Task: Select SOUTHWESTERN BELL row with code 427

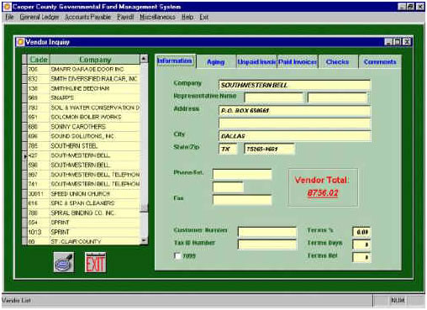Action: (83, 155)
